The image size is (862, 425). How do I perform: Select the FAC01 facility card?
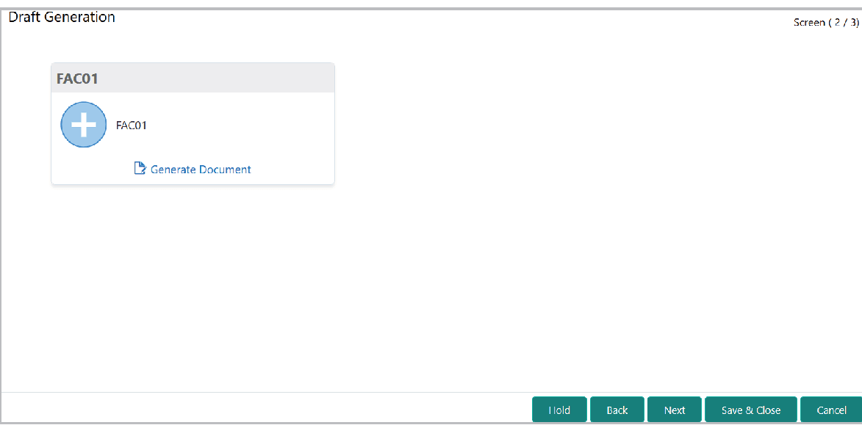(x=193, y=123)
